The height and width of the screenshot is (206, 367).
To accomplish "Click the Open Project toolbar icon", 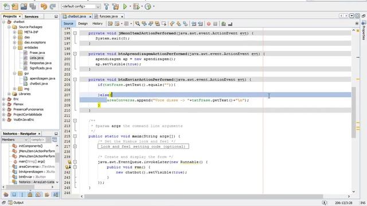I will tap(24, 6).
